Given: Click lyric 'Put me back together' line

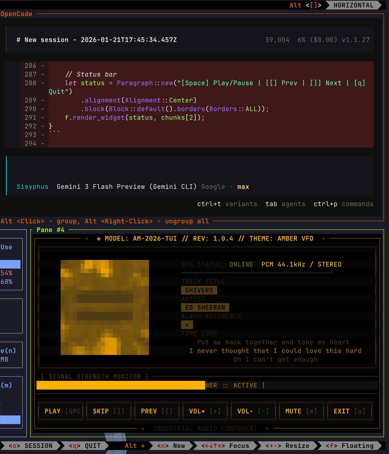Looking at the screenshot, I should pos(273,342).
